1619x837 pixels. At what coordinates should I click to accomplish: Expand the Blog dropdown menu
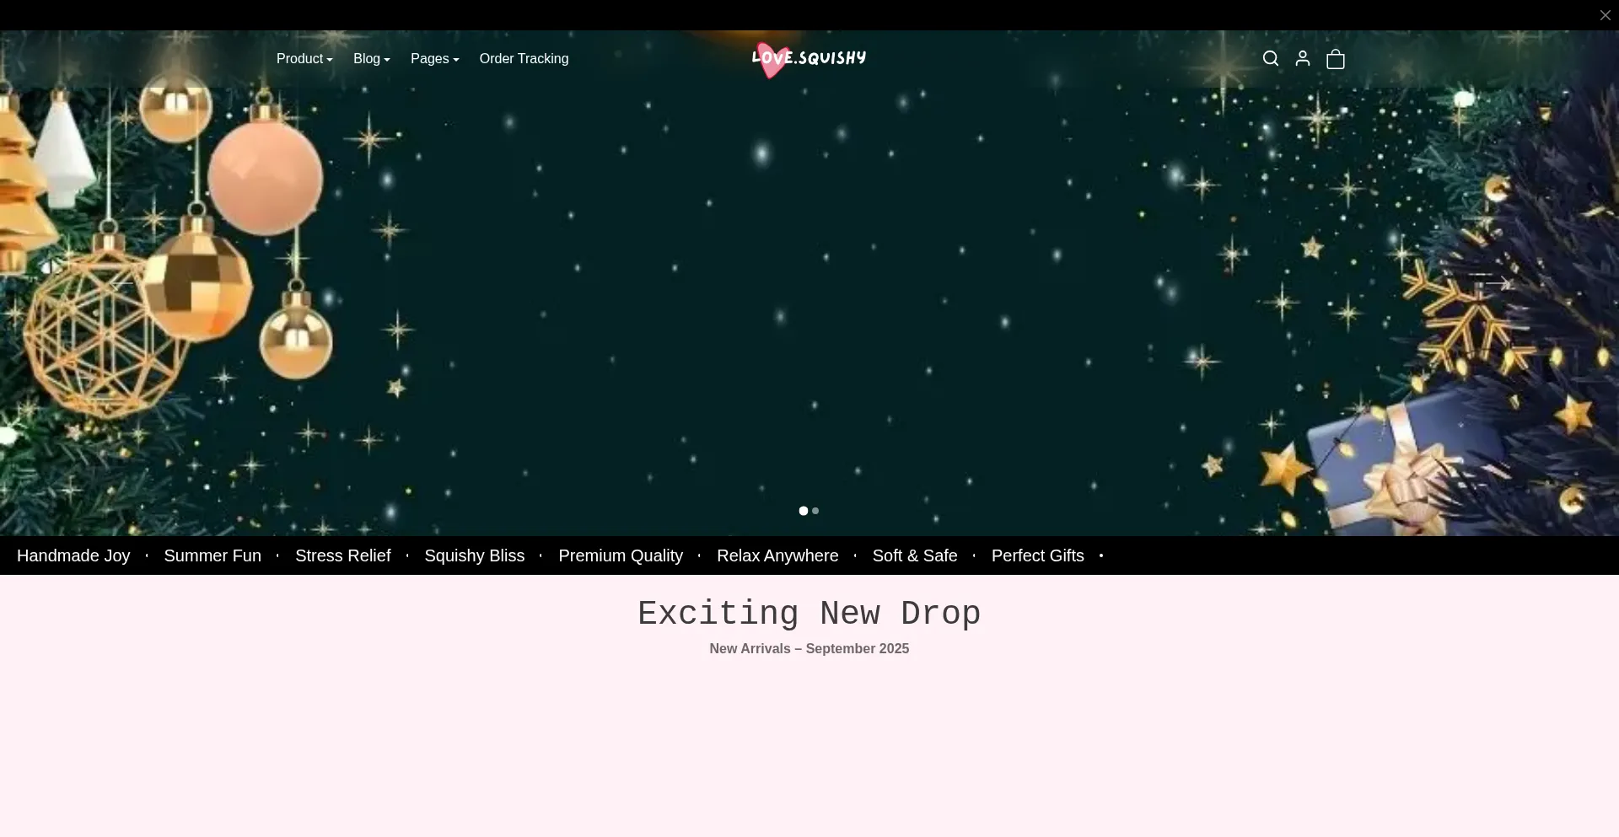tap(371, 59)
